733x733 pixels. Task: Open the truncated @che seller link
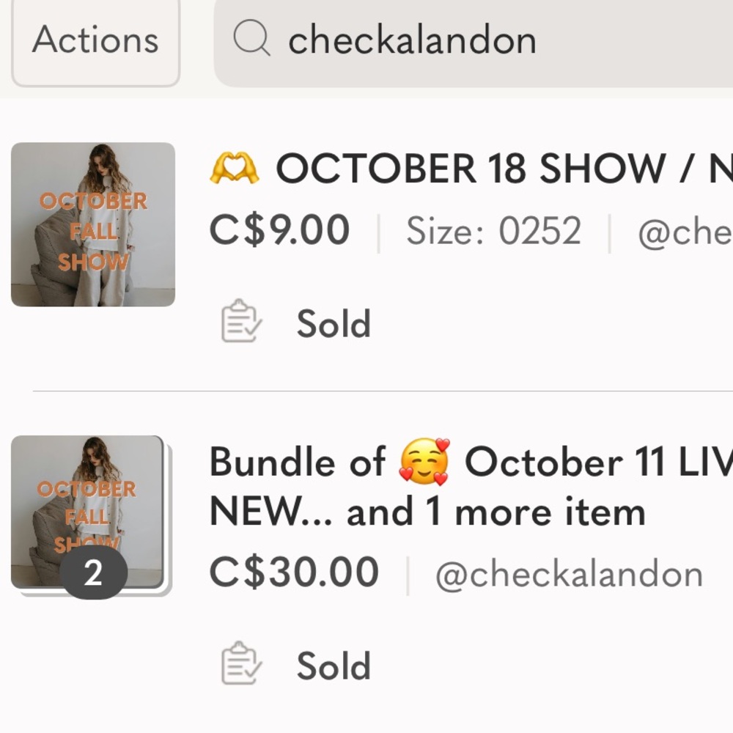685,232
